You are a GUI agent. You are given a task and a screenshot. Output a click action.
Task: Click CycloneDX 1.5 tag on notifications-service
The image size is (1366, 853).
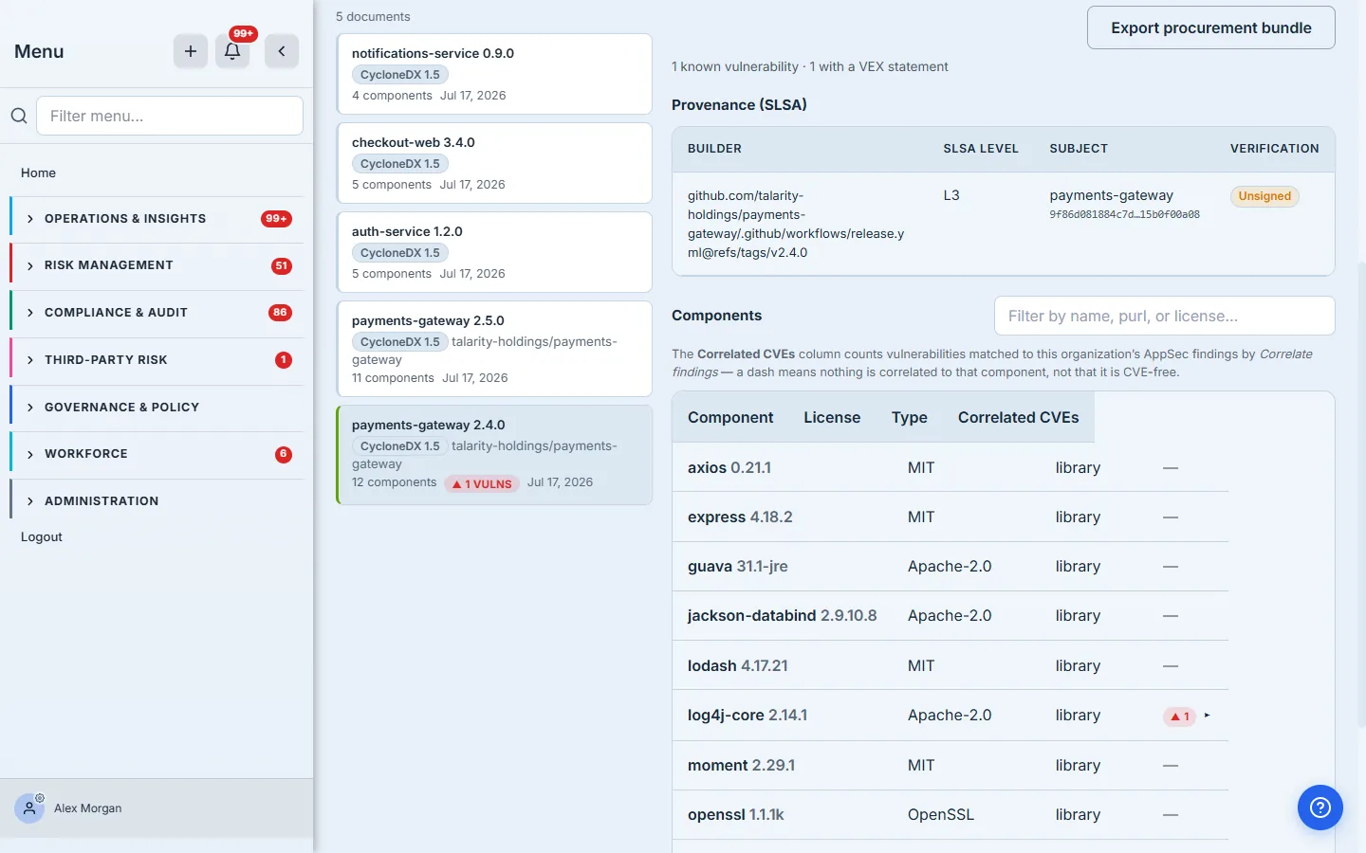pyautogui.click(x=400, y=75)
